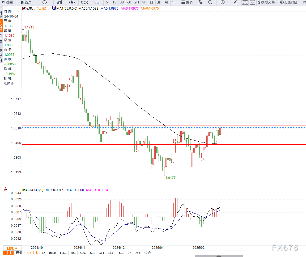Click the zoom in magnifier icon

pos(223,2)
